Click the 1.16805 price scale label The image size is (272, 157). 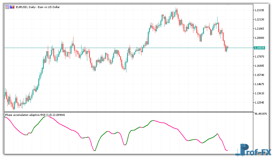[x=260, y=66]
